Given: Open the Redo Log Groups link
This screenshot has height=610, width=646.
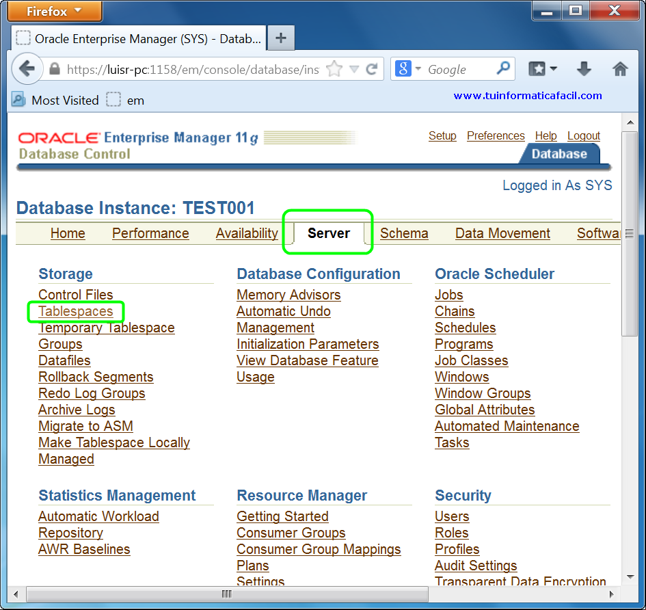Looking at the screenshot, I should (x=92, y=393).
